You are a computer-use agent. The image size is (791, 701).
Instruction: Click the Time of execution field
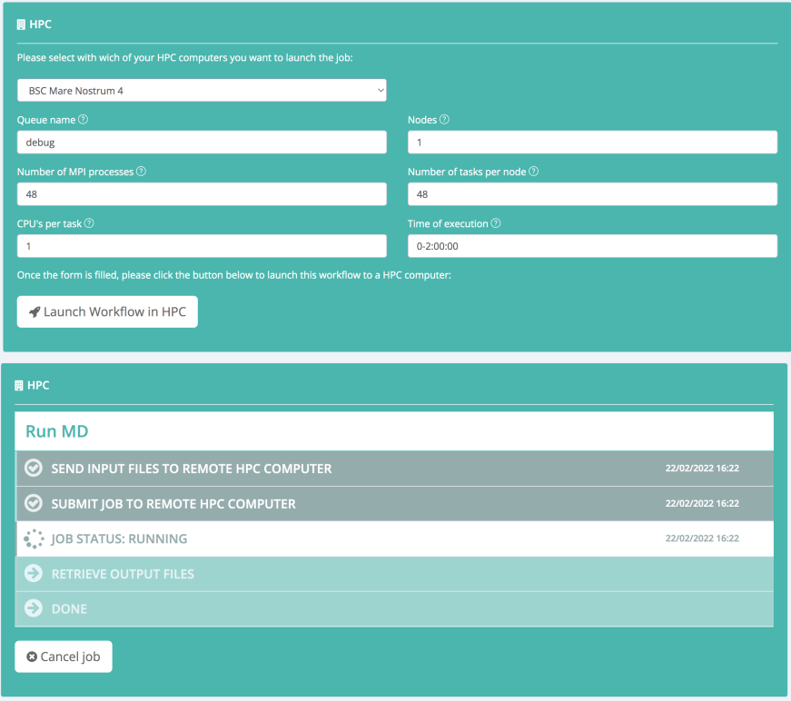click(592, 246)
